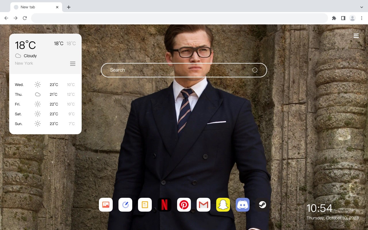Open the Steam shortcut
Viewport: 368px width, 230px height.
coord(262,205)
